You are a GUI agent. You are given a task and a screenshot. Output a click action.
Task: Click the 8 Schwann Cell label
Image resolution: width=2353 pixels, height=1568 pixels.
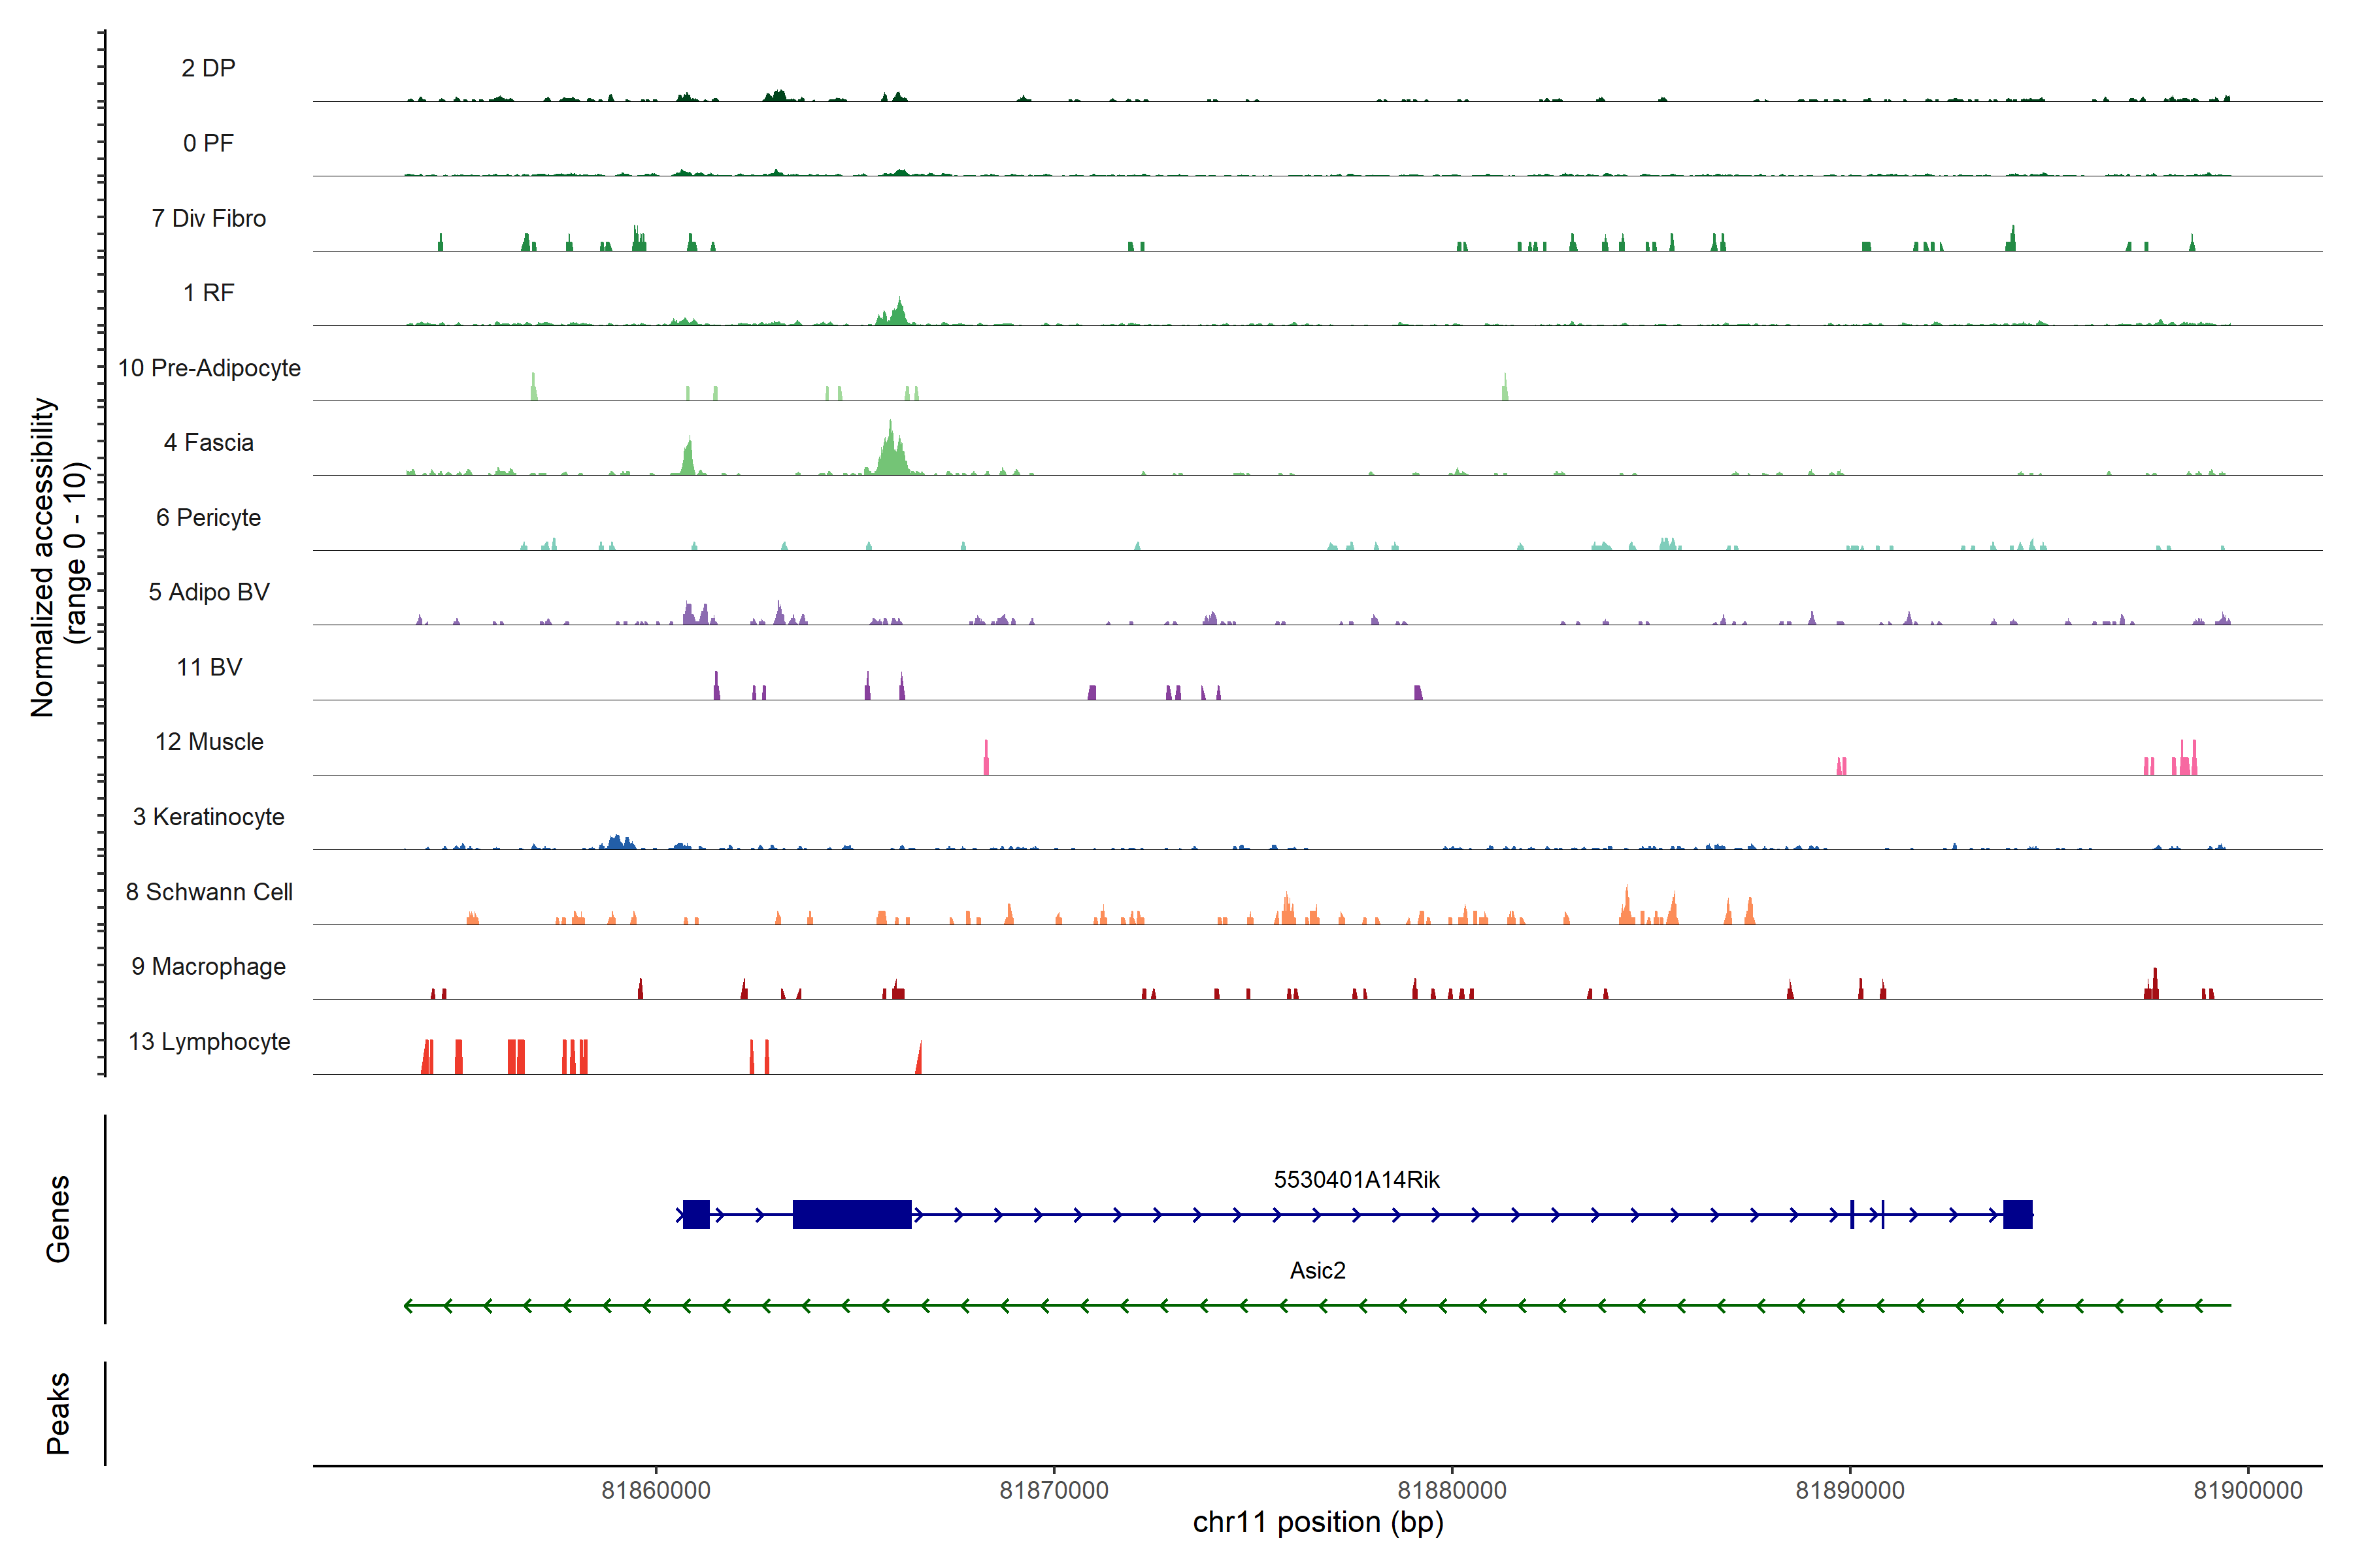[x=209, y=892]
